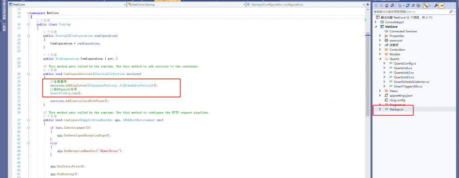Select nlog.config file
Screen dimensions: 459x178
pos(397,100)
